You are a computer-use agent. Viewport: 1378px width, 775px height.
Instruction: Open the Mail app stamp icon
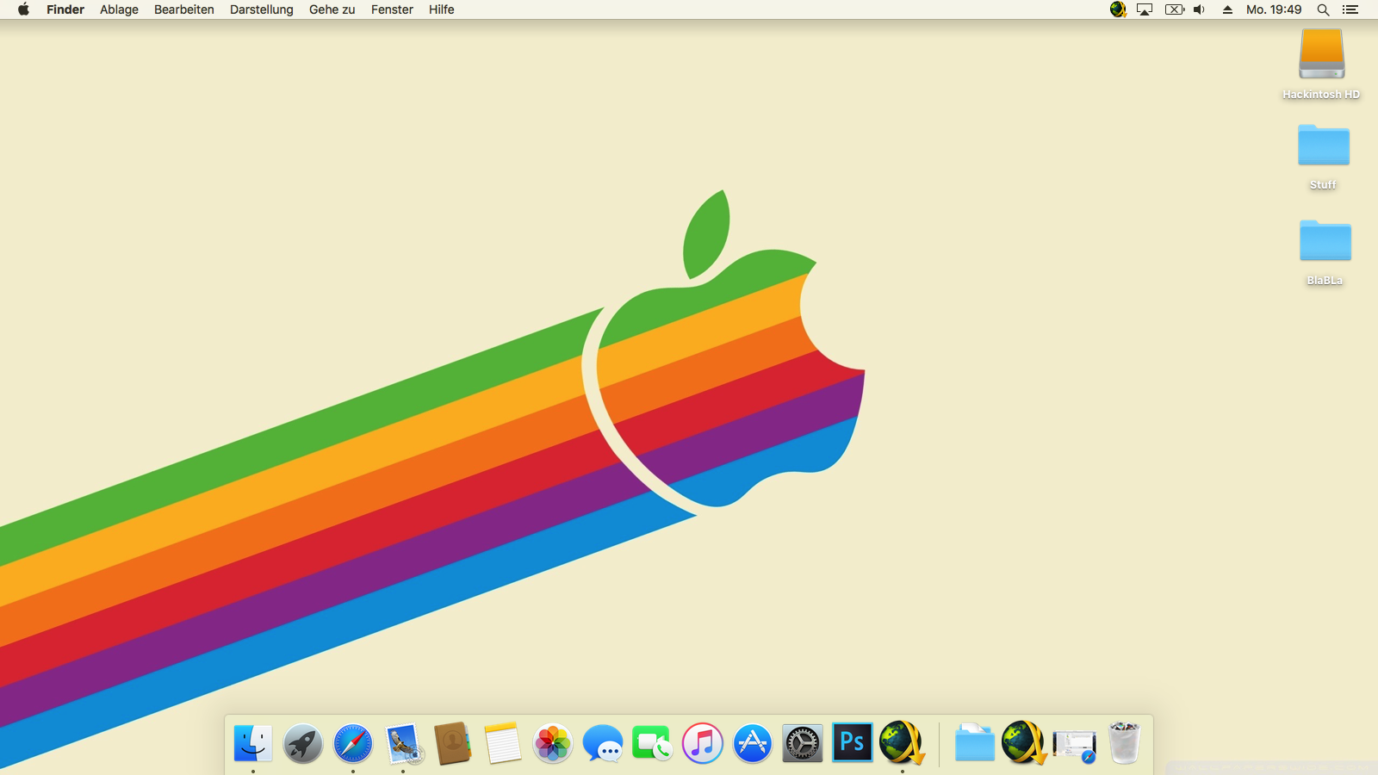pyautogui.click(x=403, y=743)
